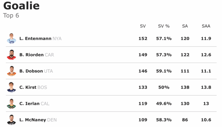
Task: Sort by the SA column header
Action: (x=185, y=26)
